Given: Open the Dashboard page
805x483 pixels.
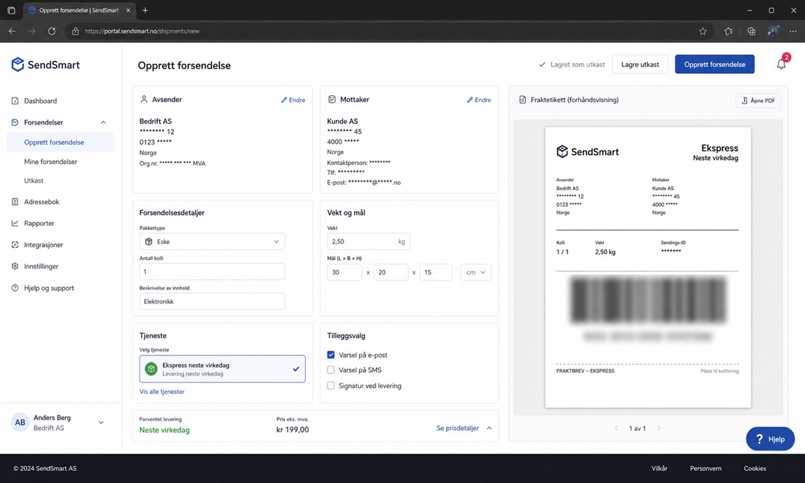Looking at the screenshot, I should click(x=40, y=101).
